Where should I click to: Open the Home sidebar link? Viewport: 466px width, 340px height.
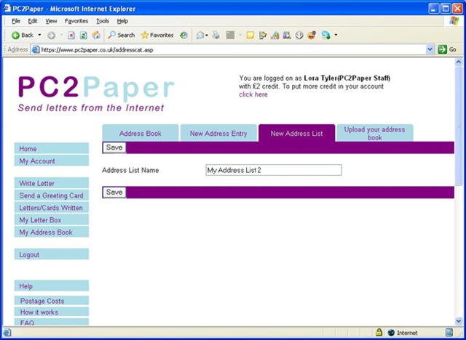pos(52,148)
